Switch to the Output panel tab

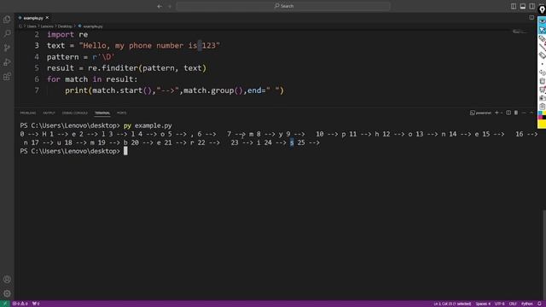coord(49,113)
